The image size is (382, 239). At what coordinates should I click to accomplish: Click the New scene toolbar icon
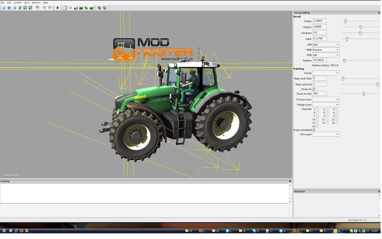pyautogui.click(x=4, y=8)
